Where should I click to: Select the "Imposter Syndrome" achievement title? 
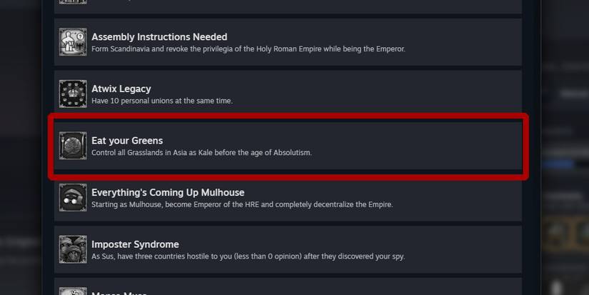(x=134, y=244)
